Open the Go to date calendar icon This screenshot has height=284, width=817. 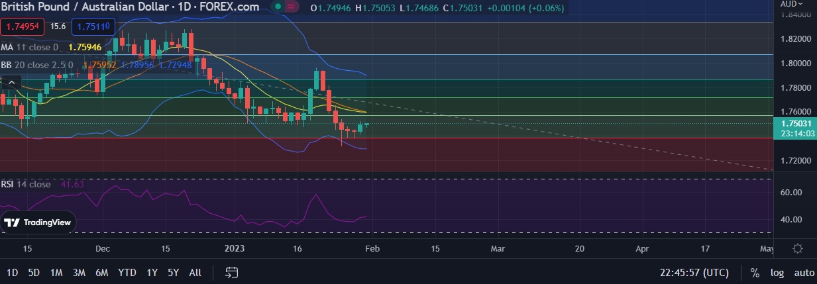click(x=231, y=272)
